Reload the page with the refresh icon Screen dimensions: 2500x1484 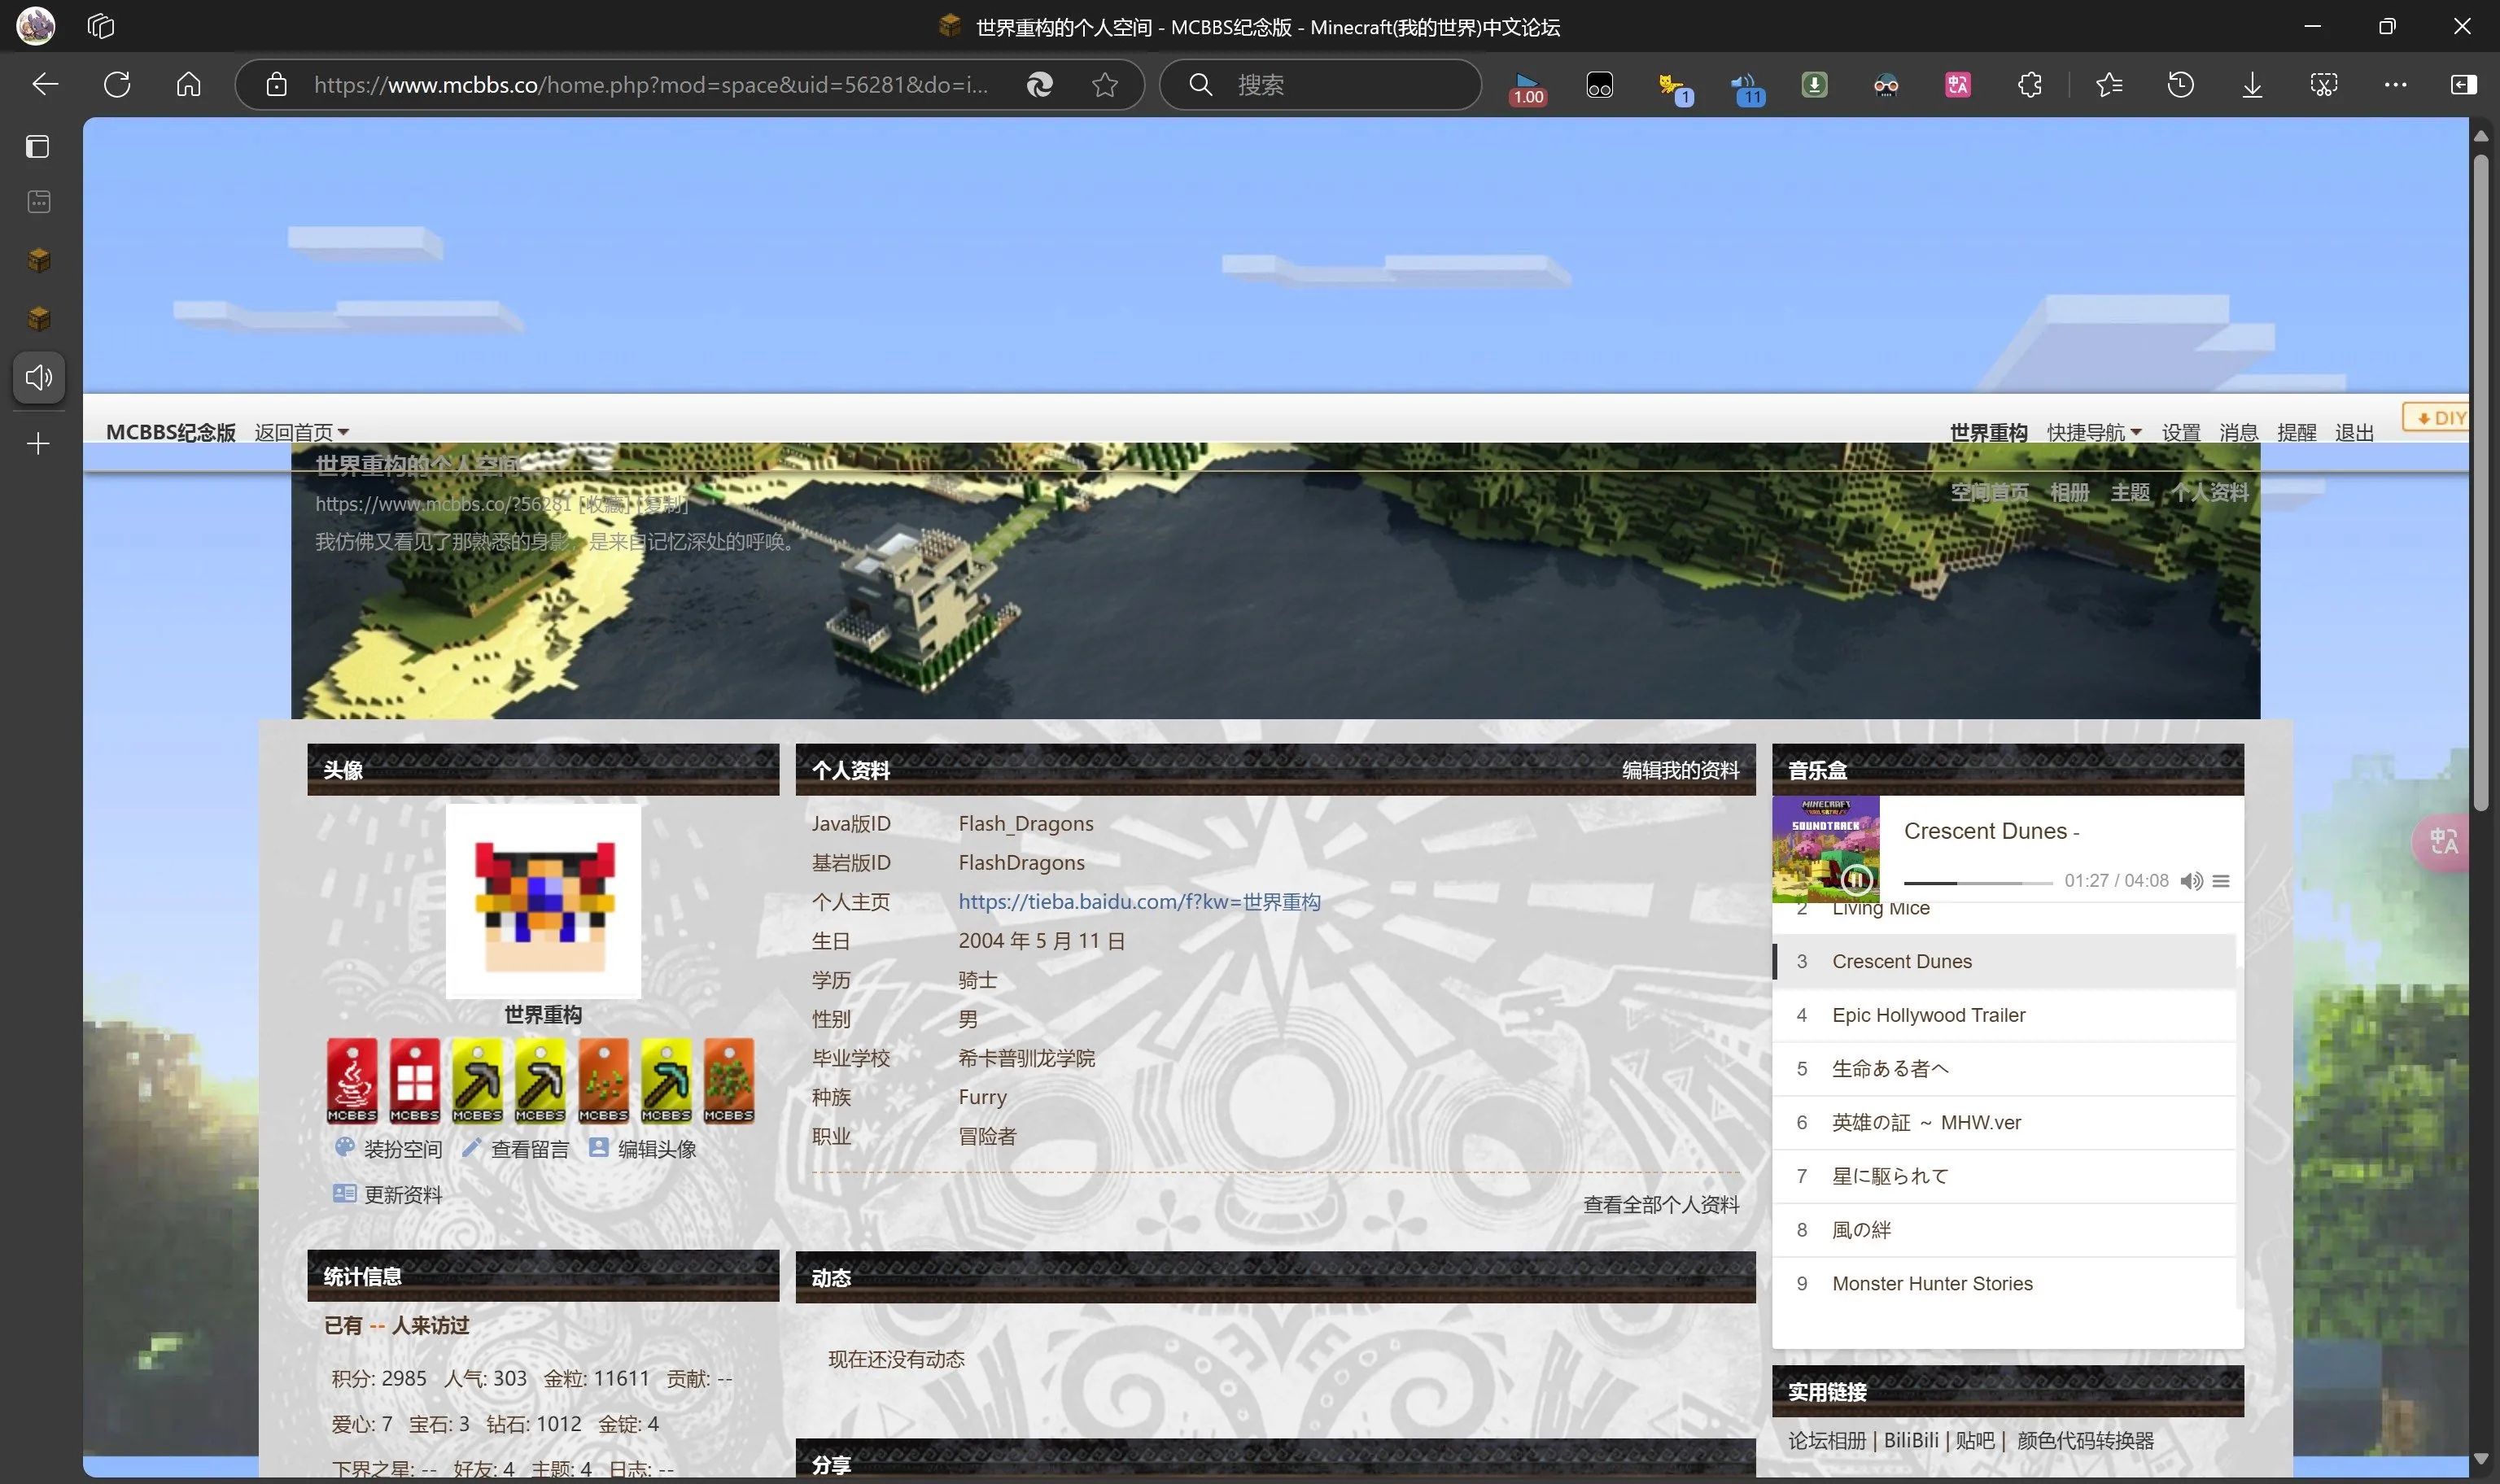pyautogui.click(x=117, y=85)
